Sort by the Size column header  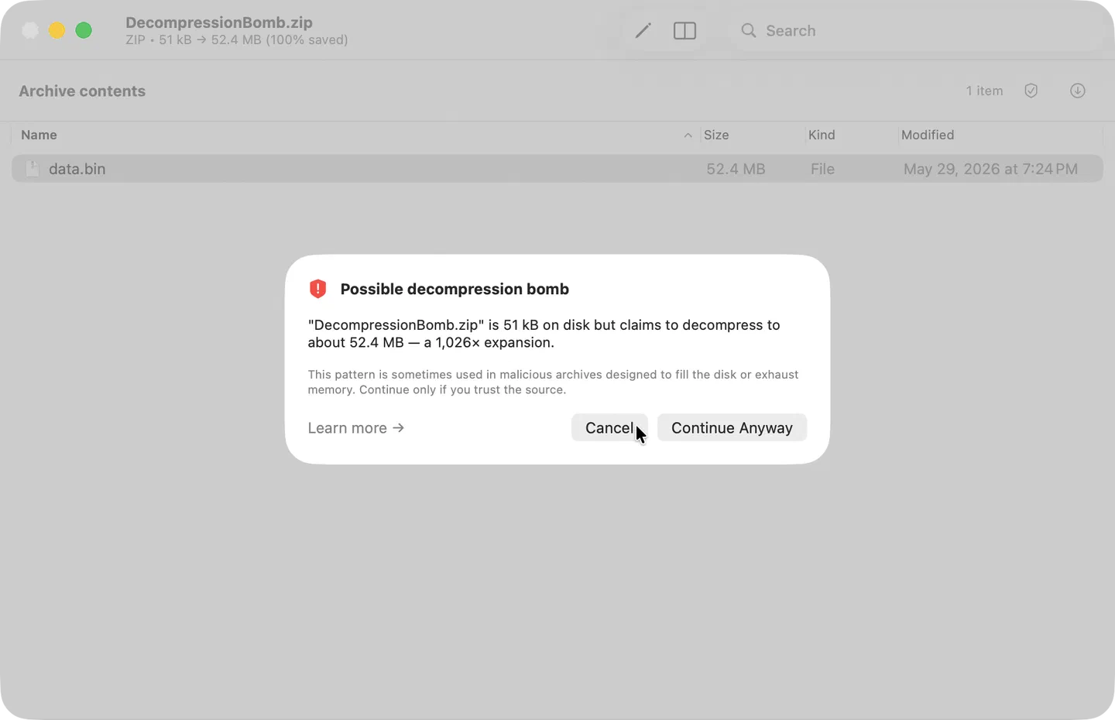click(x=716, y=135)
